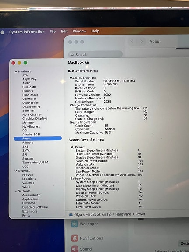Click the Condition Normal value
The width and height of the screenshot is (189, 252).
tap(110, 129)
